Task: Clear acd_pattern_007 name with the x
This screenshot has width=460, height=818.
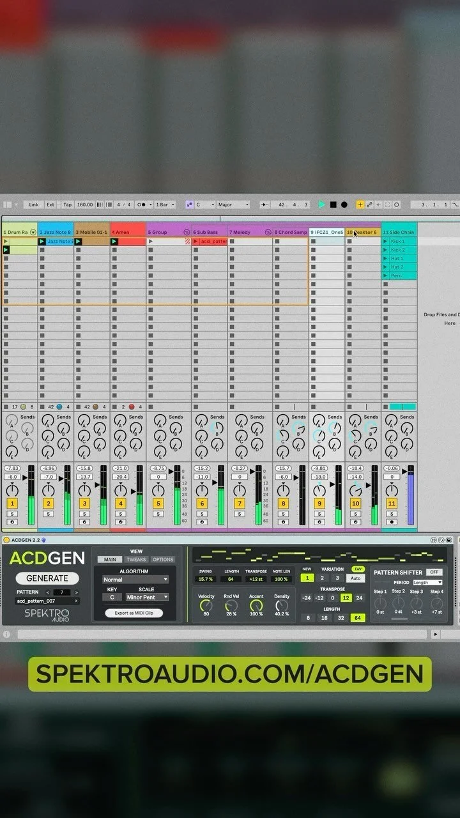Action: pyautogui.click(x=76, y=601)
